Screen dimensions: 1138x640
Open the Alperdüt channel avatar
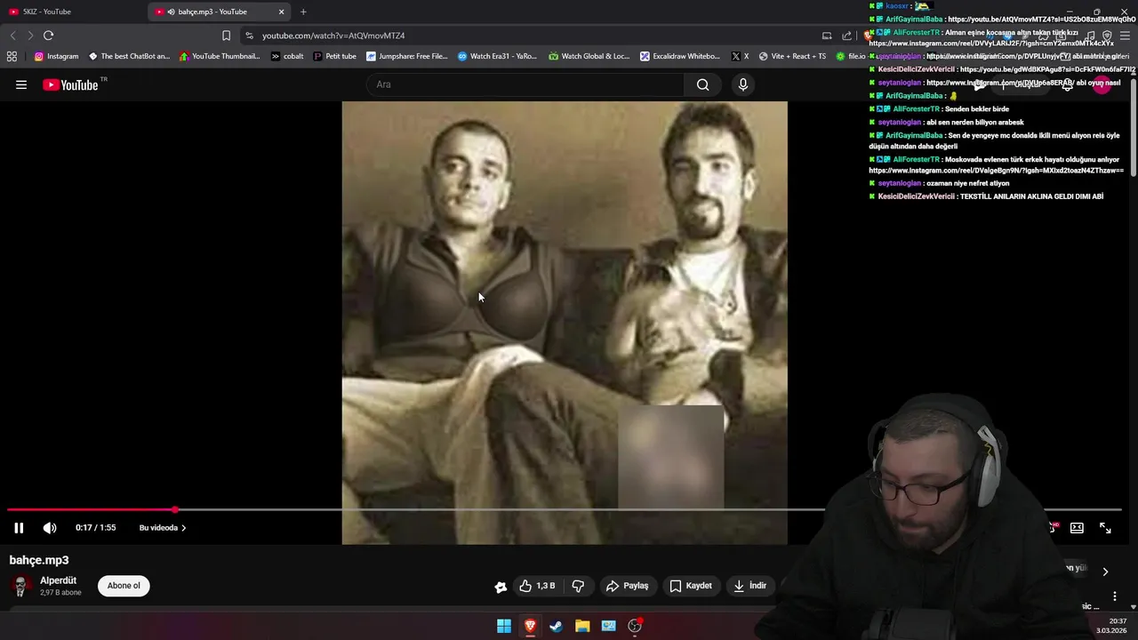pyautogui.click(x=20, y=586)
